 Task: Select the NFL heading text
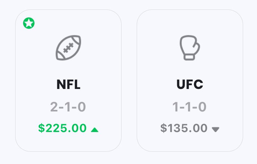tap(68, 85)
